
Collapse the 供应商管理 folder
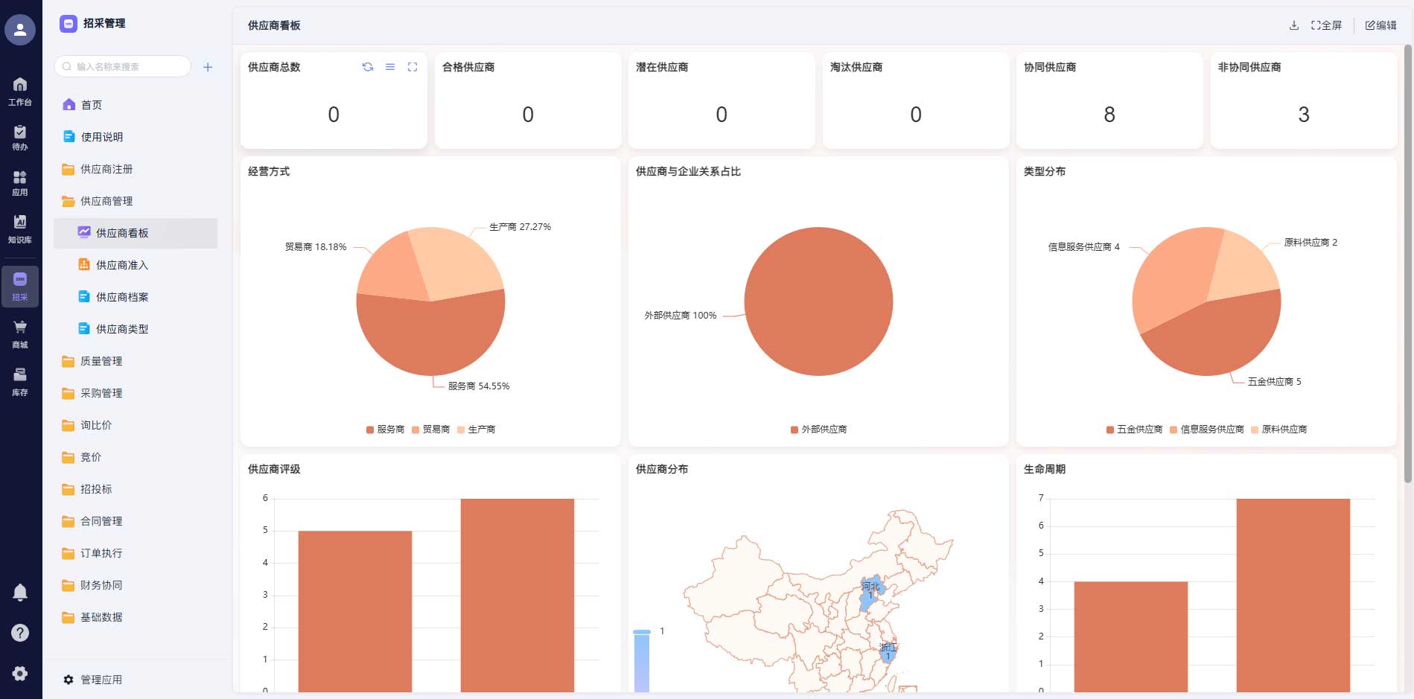pyautogui.click(x=106, y=201)
